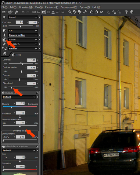
Task: Click the Contrast value field 1.65
Action: [32, 60]
